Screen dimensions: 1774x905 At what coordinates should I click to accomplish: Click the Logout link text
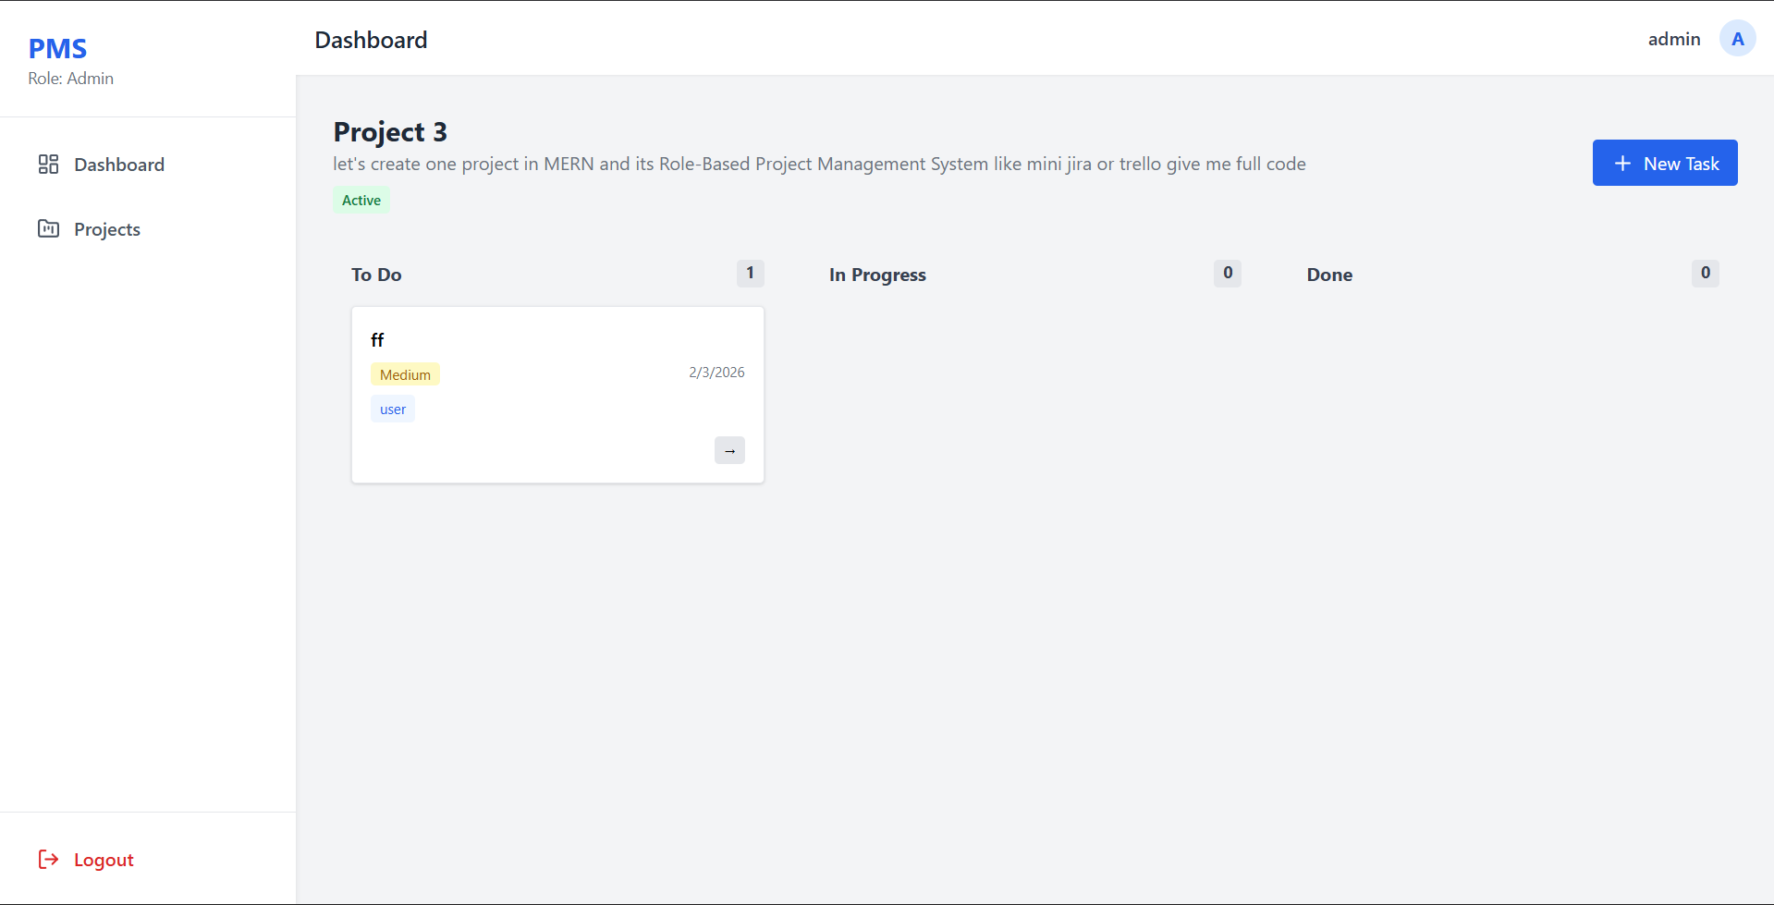pos(104,860)
